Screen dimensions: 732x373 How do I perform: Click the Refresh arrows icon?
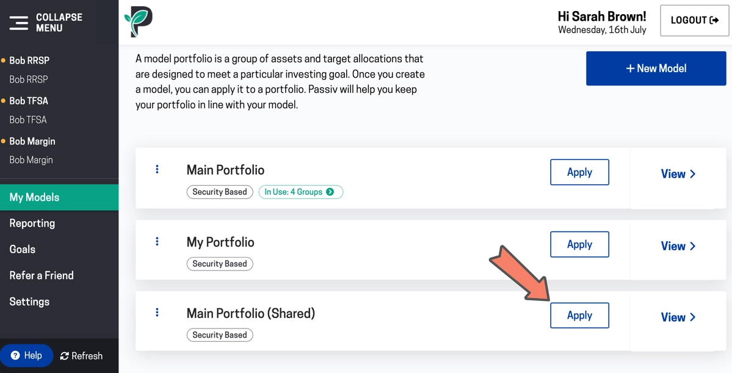65,356
